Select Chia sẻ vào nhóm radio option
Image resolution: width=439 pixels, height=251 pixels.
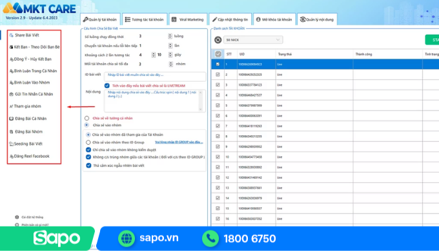point(87,125)
